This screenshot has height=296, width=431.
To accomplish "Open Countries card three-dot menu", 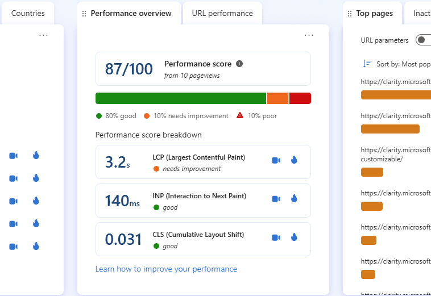I will pos(44,35).
